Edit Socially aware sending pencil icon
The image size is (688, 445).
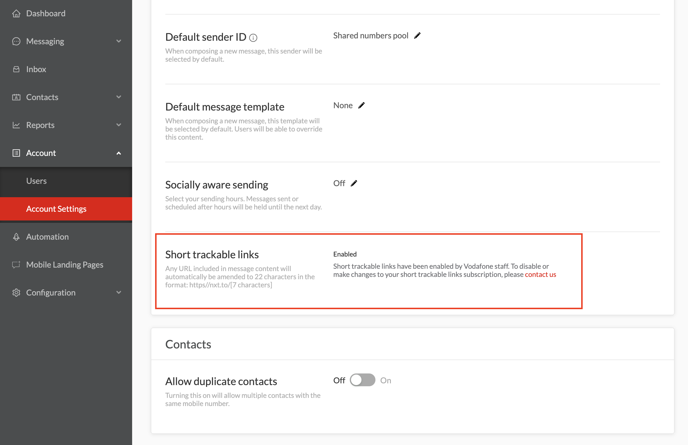tap(354, 183)
